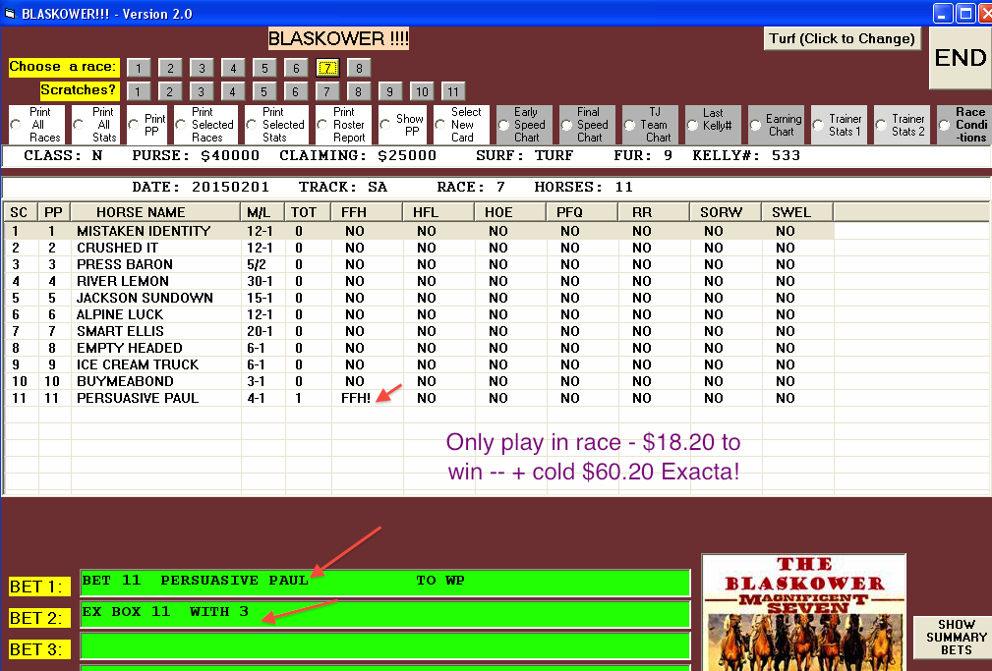
Task: Select the SMART ELLIS horse row
Action: [419, 331]
